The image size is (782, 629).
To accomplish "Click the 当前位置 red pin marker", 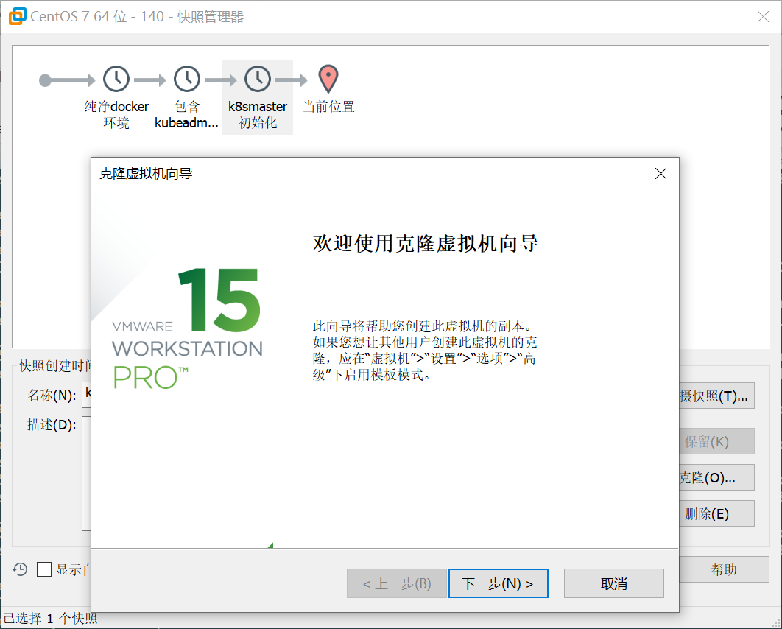I will 328,79.
